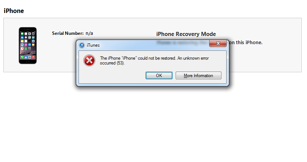Click the Camera icon on iPhone image
The image size is (307, 162).
point(33,33)
